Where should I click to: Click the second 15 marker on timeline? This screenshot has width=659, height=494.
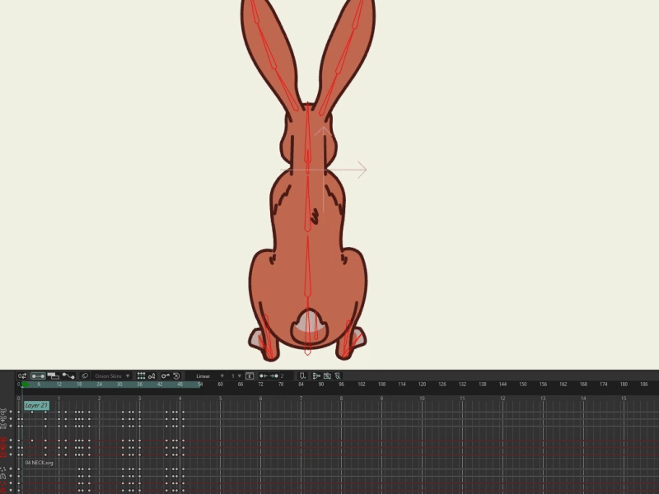[x=624, y=398]
